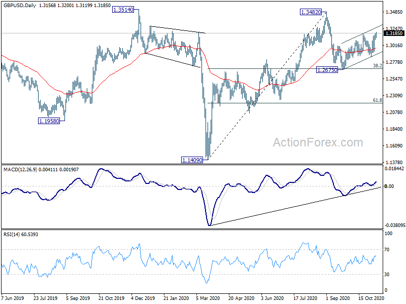Select the 38.2 Fibonacci retracement label
Screen dimensions: 406x304
click(378, 66)
